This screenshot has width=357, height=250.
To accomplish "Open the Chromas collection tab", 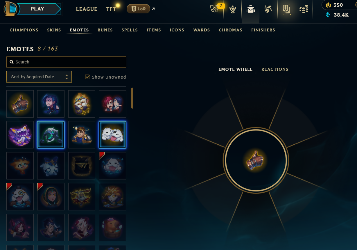I will 230,30.
